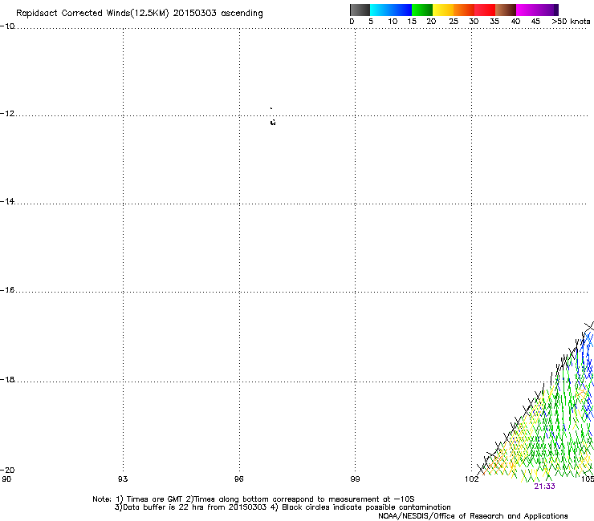Click the latitude label '-10'
The width and height of the screenshot is (594, 521).
click(7, 26)
